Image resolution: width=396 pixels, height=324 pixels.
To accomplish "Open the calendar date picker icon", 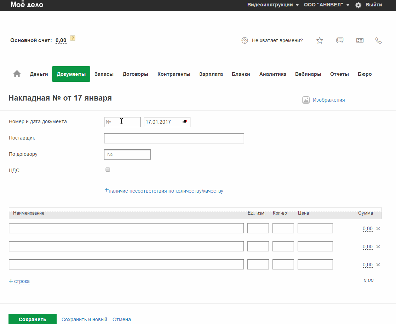I will [x=185, y=122].
